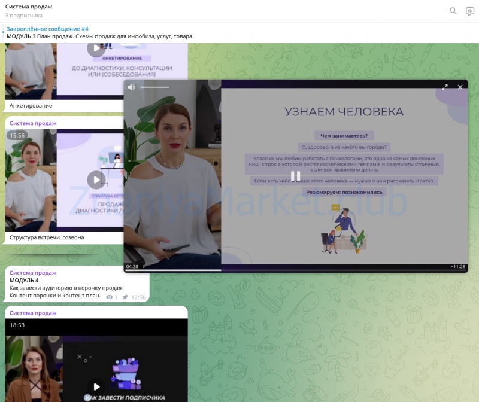Viewport: 479px width, 402px height.
Task: Close the floating video player
Action: (x=460, y=87)
